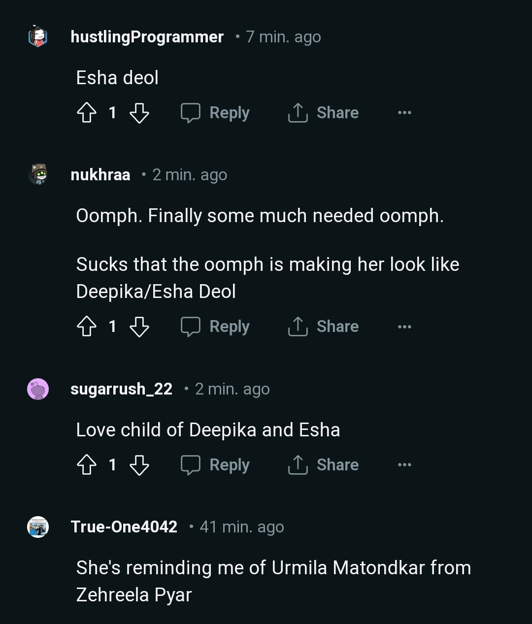532x624 pixels.
Task: Share sugarrush_22's comment
Action: tap(324, 465)
